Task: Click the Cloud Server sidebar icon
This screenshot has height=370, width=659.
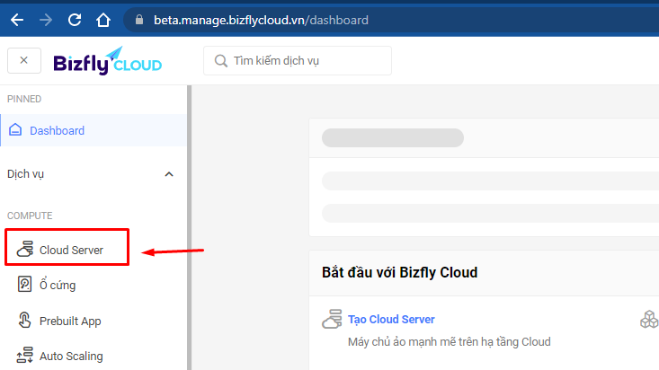Action: pos(25,249)
